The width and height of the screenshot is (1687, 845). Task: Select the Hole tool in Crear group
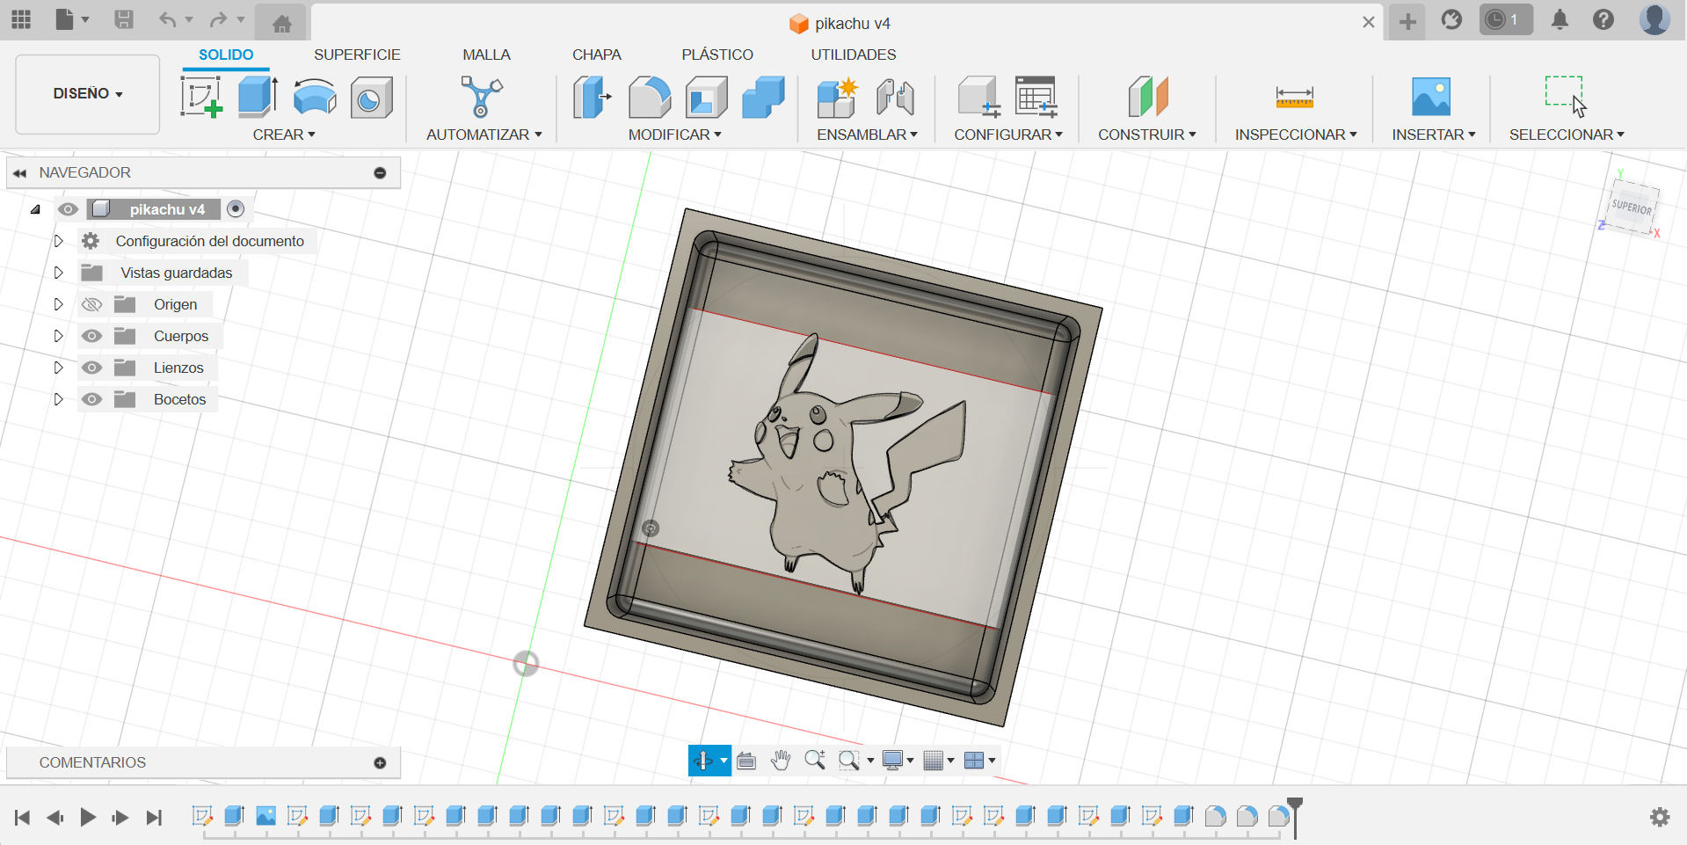[370, 97]
